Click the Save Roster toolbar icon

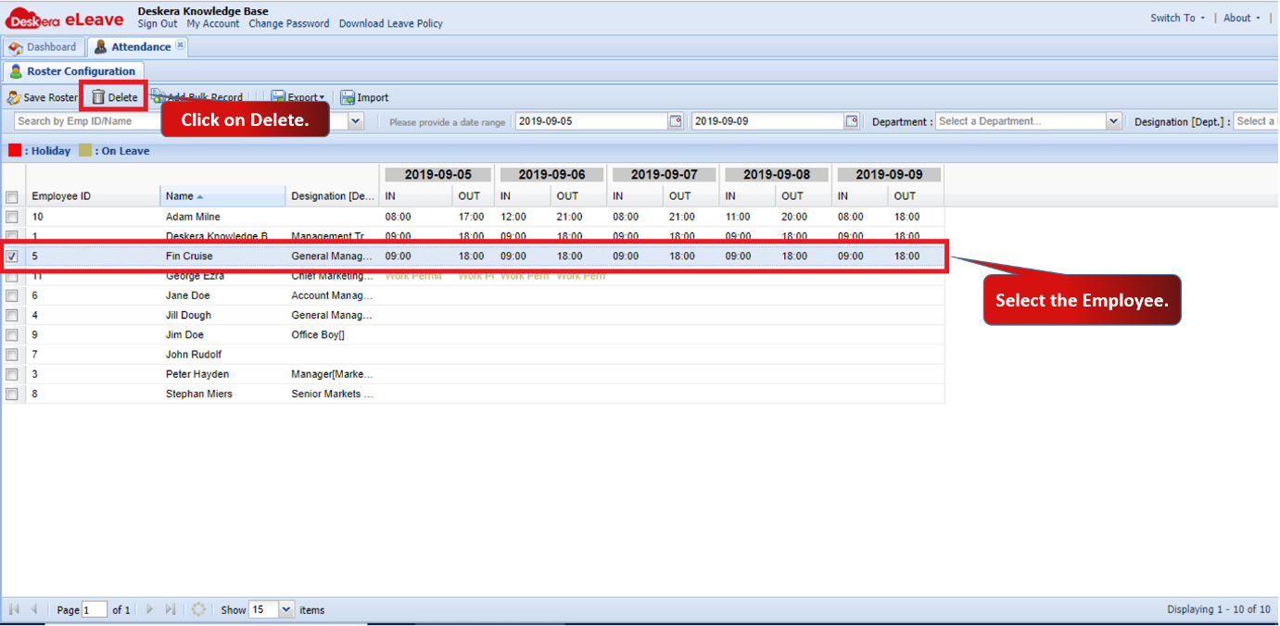tap(14, 97)
